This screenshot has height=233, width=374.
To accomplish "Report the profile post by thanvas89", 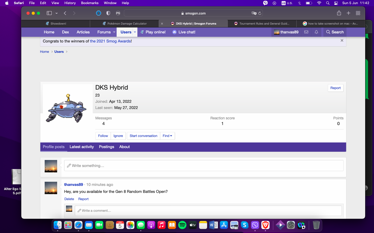I will coord(83,199).
